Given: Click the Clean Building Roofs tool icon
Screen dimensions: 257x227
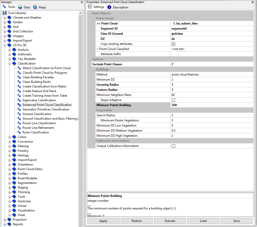Looking at the screenshot, I should click(19, 82).
